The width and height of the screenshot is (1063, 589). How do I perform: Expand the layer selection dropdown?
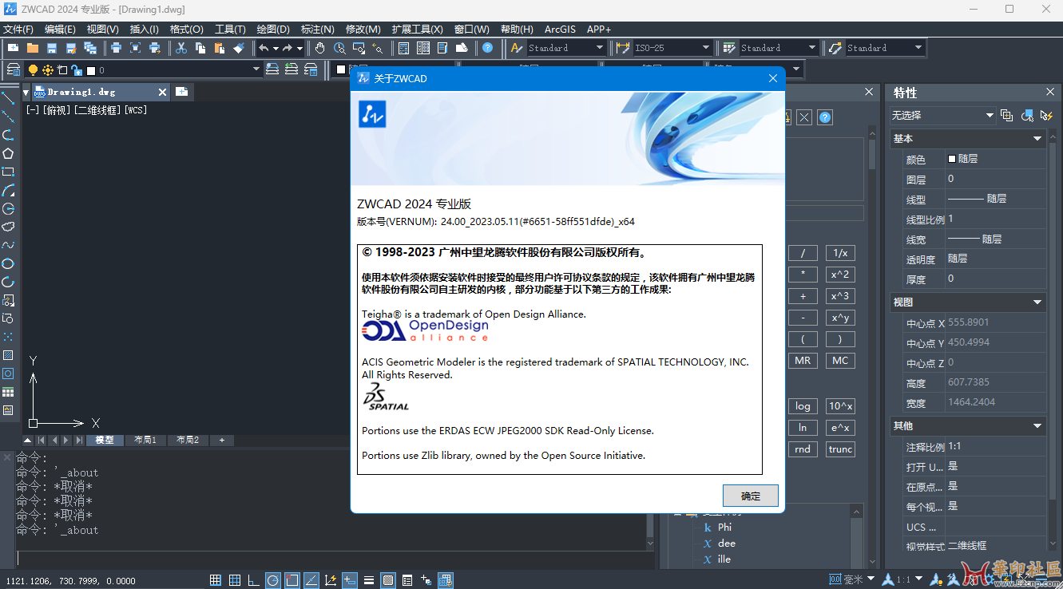[x=256, y=70]
